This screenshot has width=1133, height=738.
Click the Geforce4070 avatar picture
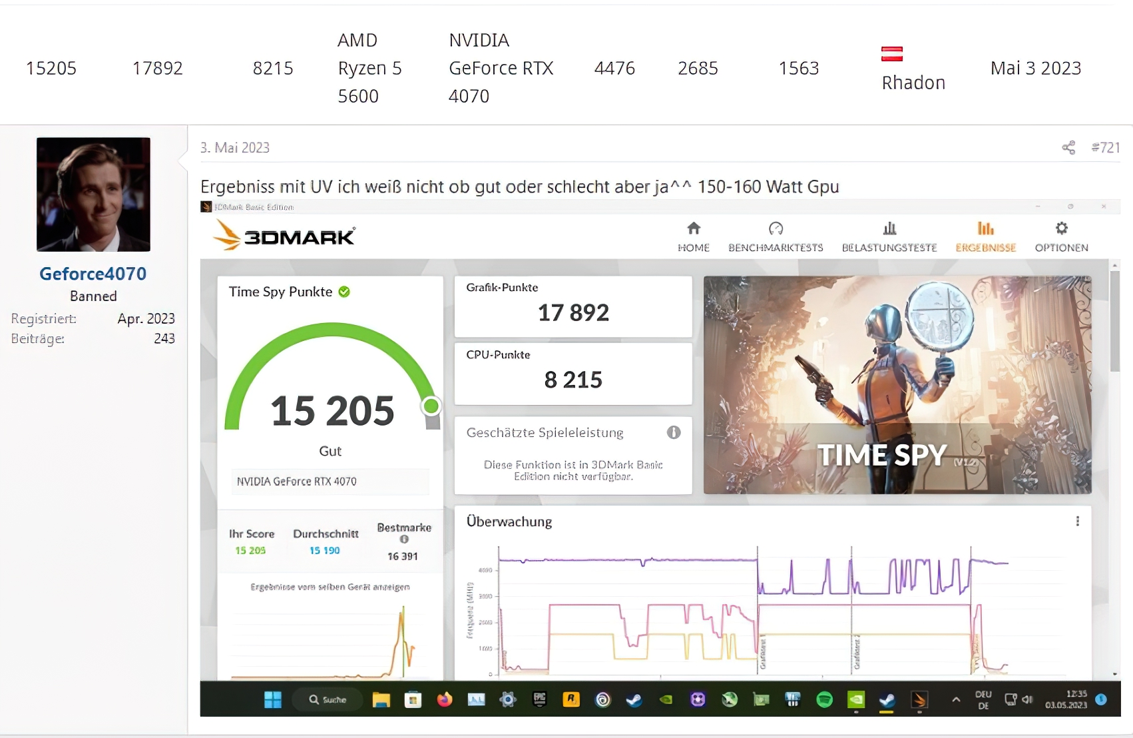click(x=93, y=194)
